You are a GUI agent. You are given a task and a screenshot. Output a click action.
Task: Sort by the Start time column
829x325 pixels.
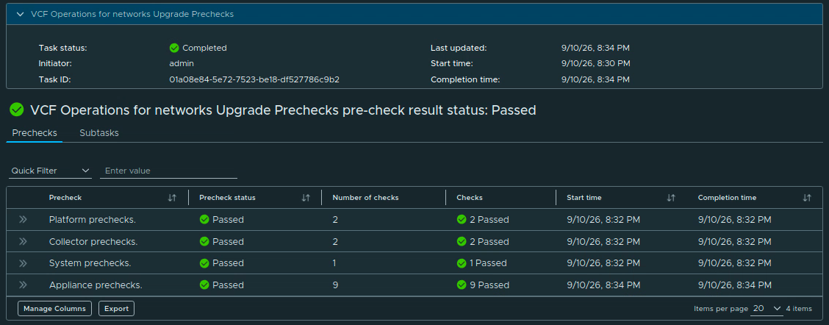coord(671,198)
